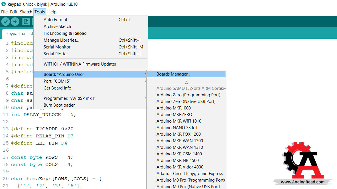This screenshot has height=189, width=337.
Task: Click the line "#define I2CADDR 0x20"
Action: (42, 129)
